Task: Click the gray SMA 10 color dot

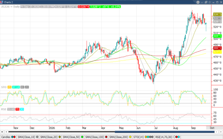Action: (x=37, y=137)
